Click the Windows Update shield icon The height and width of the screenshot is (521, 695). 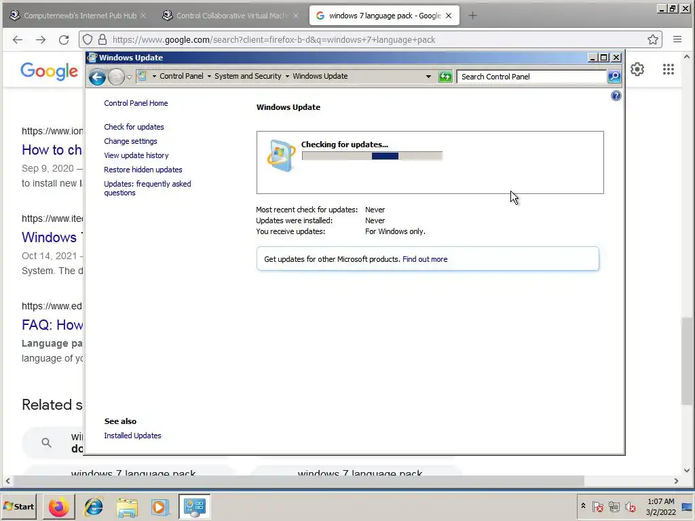[x=281, y=155]
